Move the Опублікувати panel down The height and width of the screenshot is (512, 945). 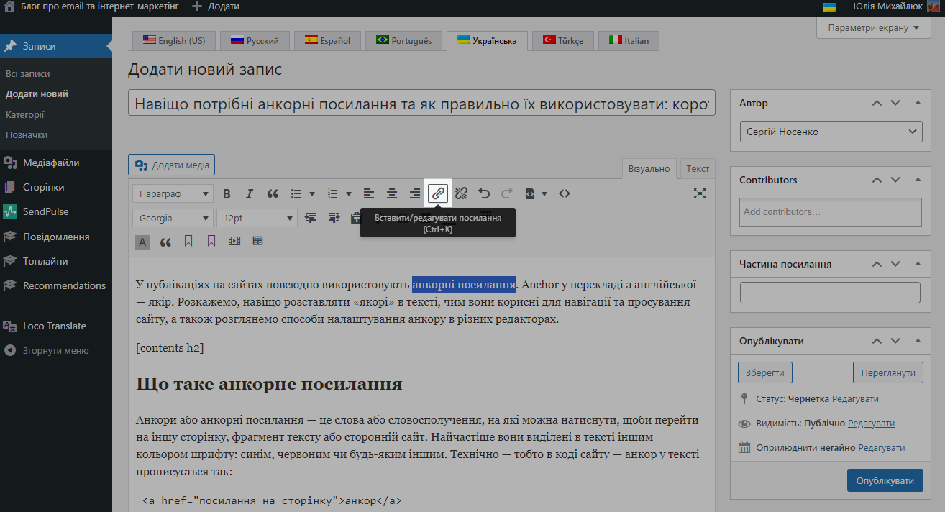click(x=895, y=341)
